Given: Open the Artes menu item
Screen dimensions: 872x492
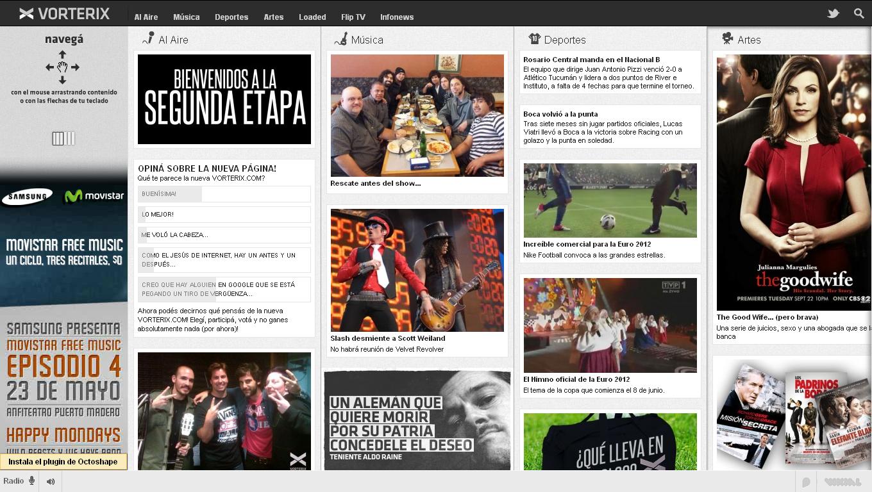Looking at the screenshot, I should [x=274, y=17].
